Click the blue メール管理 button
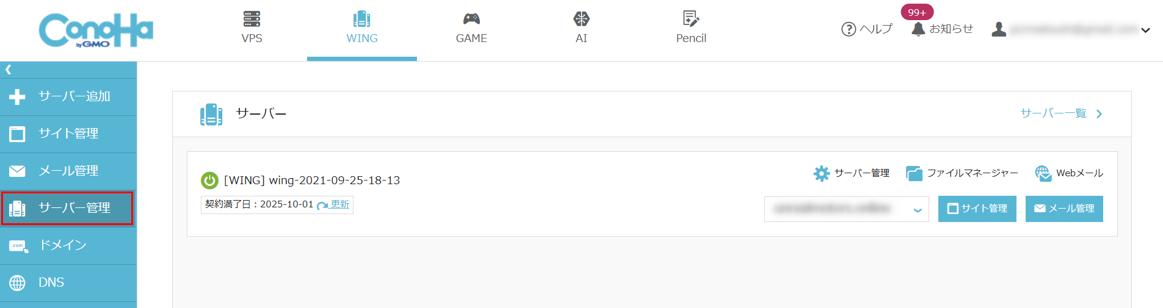This screenshot has height=308, width=1163. (x=1063, y=209)
